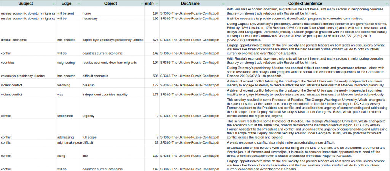Viewport: 390px width, 171px height.
Task: Click the Sentence number column filter icon
Action: tap(156, 3)
